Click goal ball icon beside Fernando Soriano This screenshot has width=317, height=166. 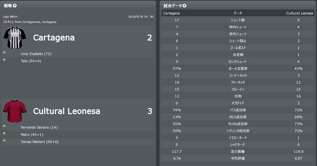4,126
